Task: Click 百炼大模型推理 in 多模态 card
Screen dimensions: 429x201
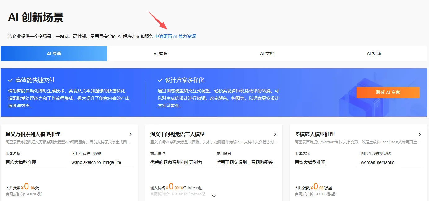Action: [x=310, y=162]
